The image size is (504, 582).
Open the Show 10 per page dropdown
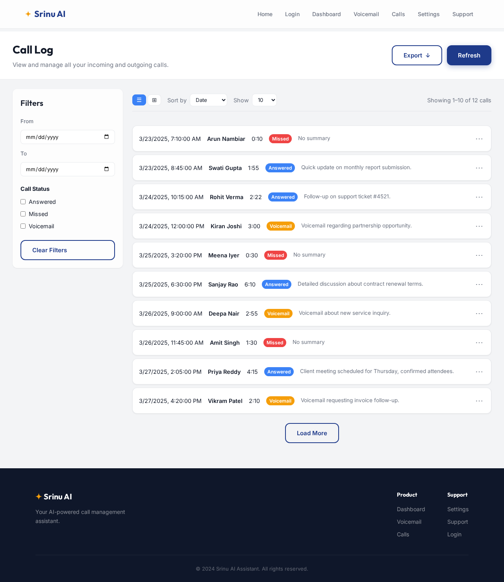[x=264, y=100]
